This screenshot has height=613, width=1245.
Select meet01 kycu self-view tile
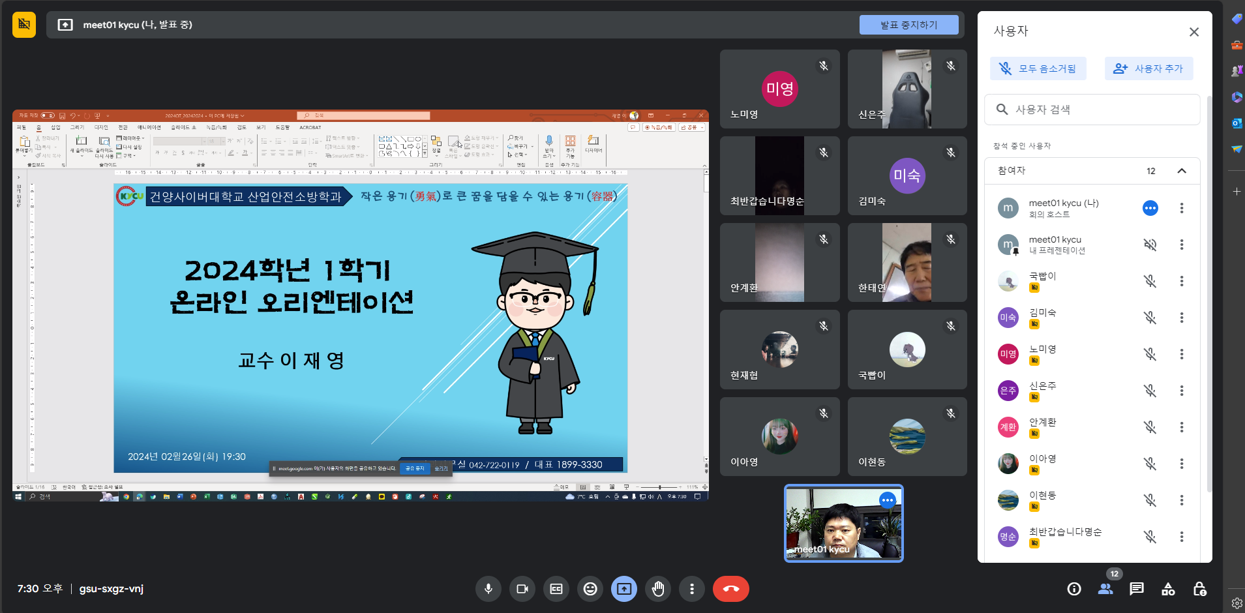(x=843, y=523)
